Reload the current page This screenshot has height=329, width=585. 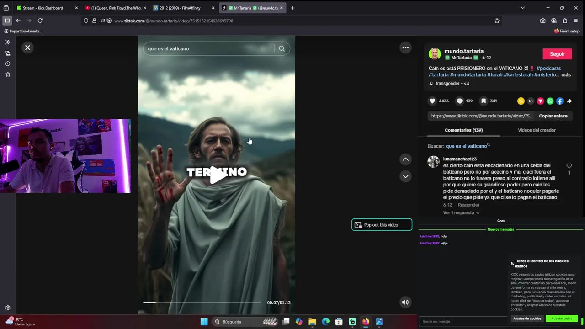pyautogui.click(x=40, y=21)
